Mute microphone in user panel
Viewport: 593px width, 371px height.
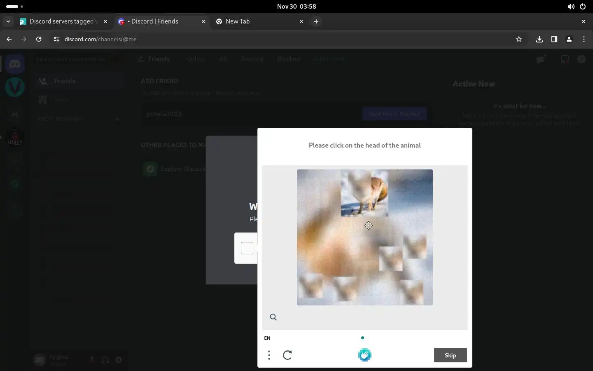pos(92,360)
